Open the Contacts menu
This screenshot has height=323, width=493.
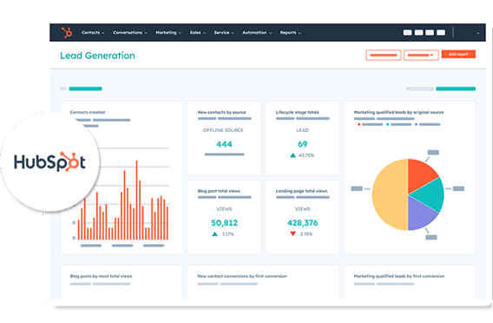click(x=93, y=32)
